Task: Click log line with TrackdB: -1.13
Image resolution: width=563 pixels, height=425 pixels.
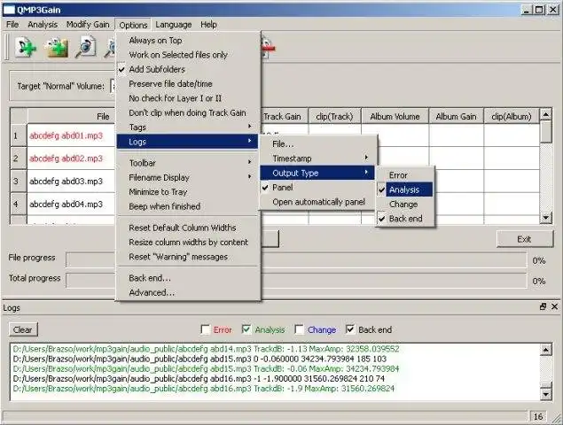Action: coord(206,349)
